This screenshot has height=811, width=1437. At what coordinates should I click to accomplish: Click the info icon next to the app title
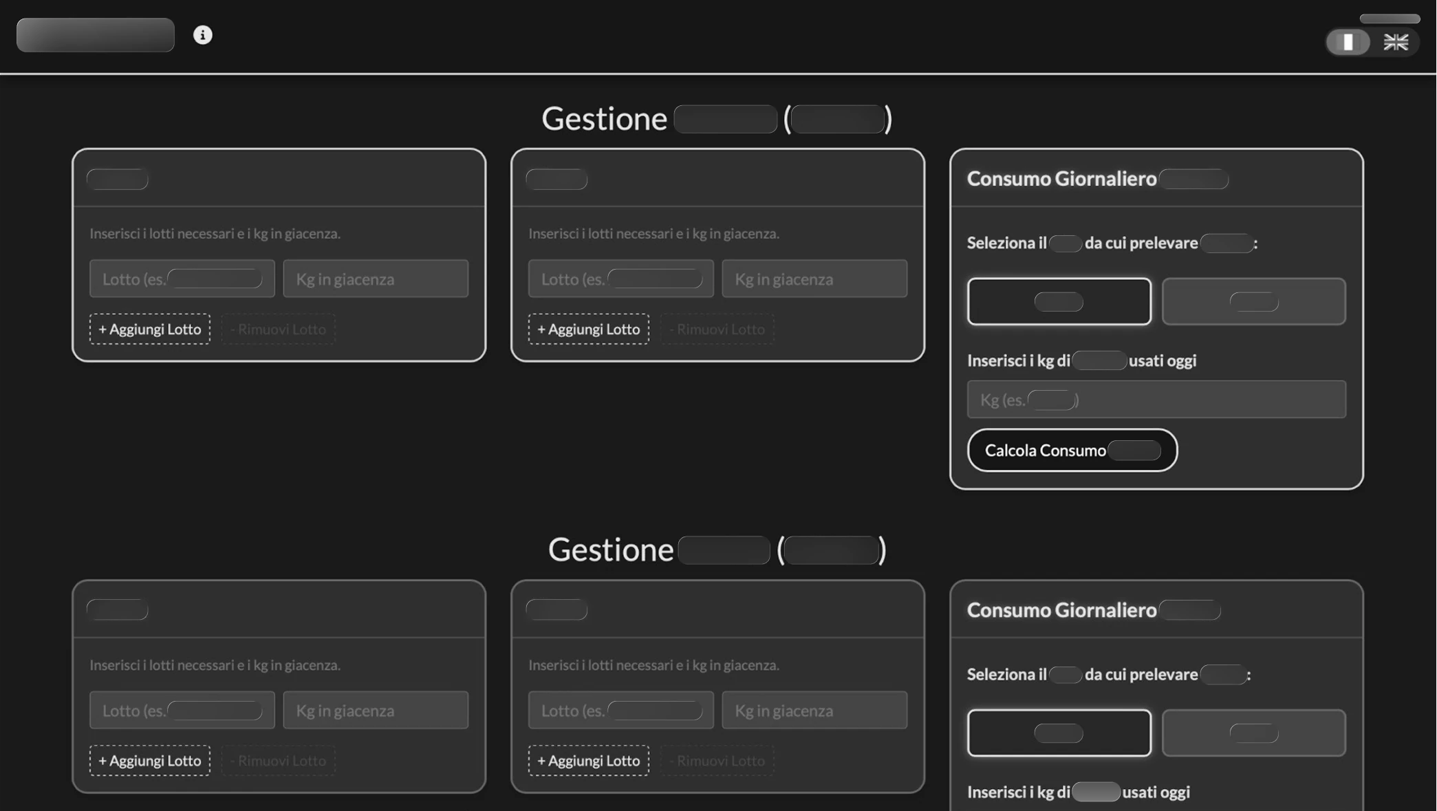203,34
